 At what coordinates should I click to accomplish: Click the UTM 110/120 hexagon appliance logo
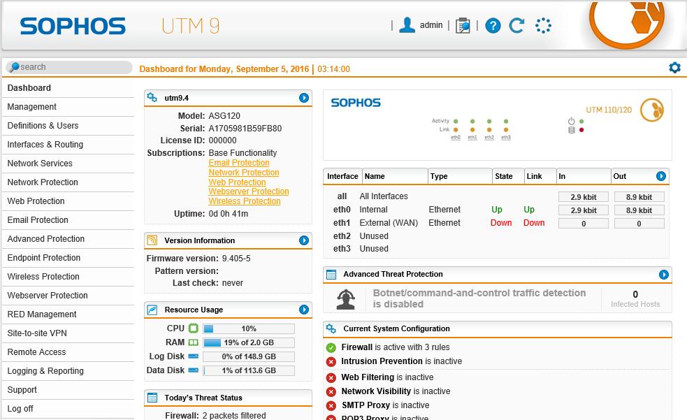tap(652, 110)
